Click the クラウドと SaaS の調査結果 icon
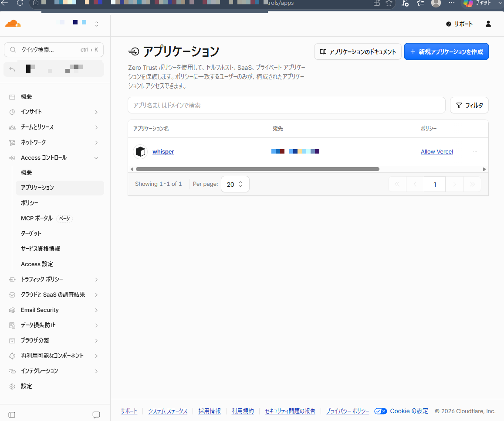Image resolution: width=504 pixels, height=421 pixels. click(12, 295)
